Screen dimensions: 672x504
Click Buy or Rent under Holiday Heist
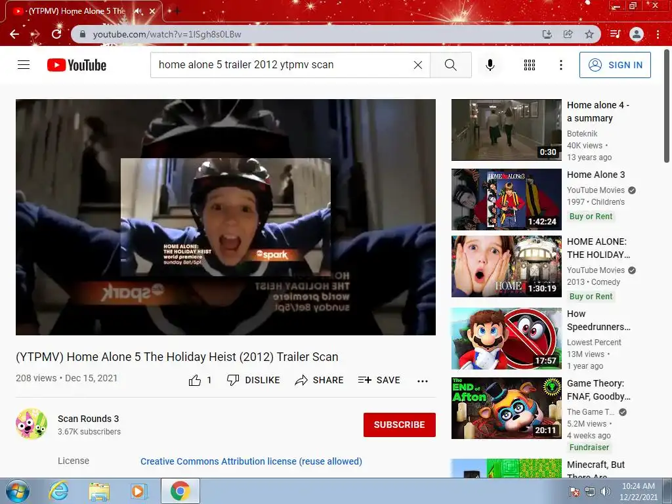pos(591,297)
